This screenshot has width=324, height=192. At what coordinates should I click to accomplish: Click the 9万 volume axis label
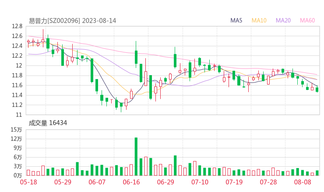point(18,148)
